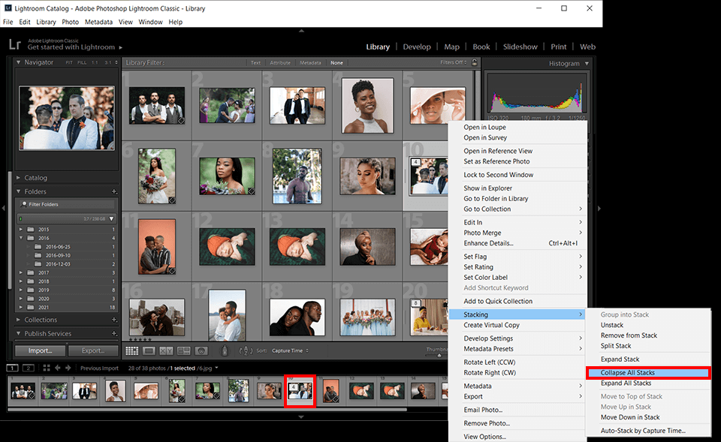
Task: Select Open in Loupe context entry
Action: (484, 128)
